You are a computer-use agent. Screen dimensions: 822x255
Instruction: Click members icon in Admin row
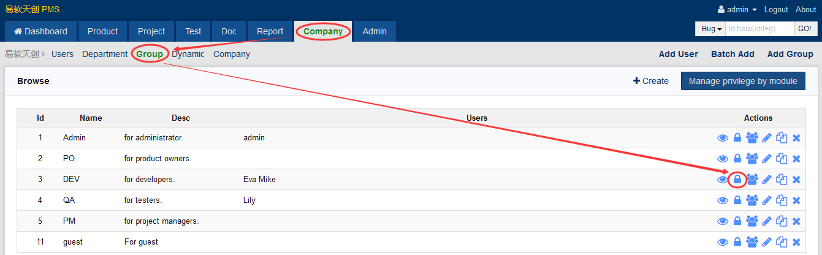pyautogui.click(x=752, y=138)
